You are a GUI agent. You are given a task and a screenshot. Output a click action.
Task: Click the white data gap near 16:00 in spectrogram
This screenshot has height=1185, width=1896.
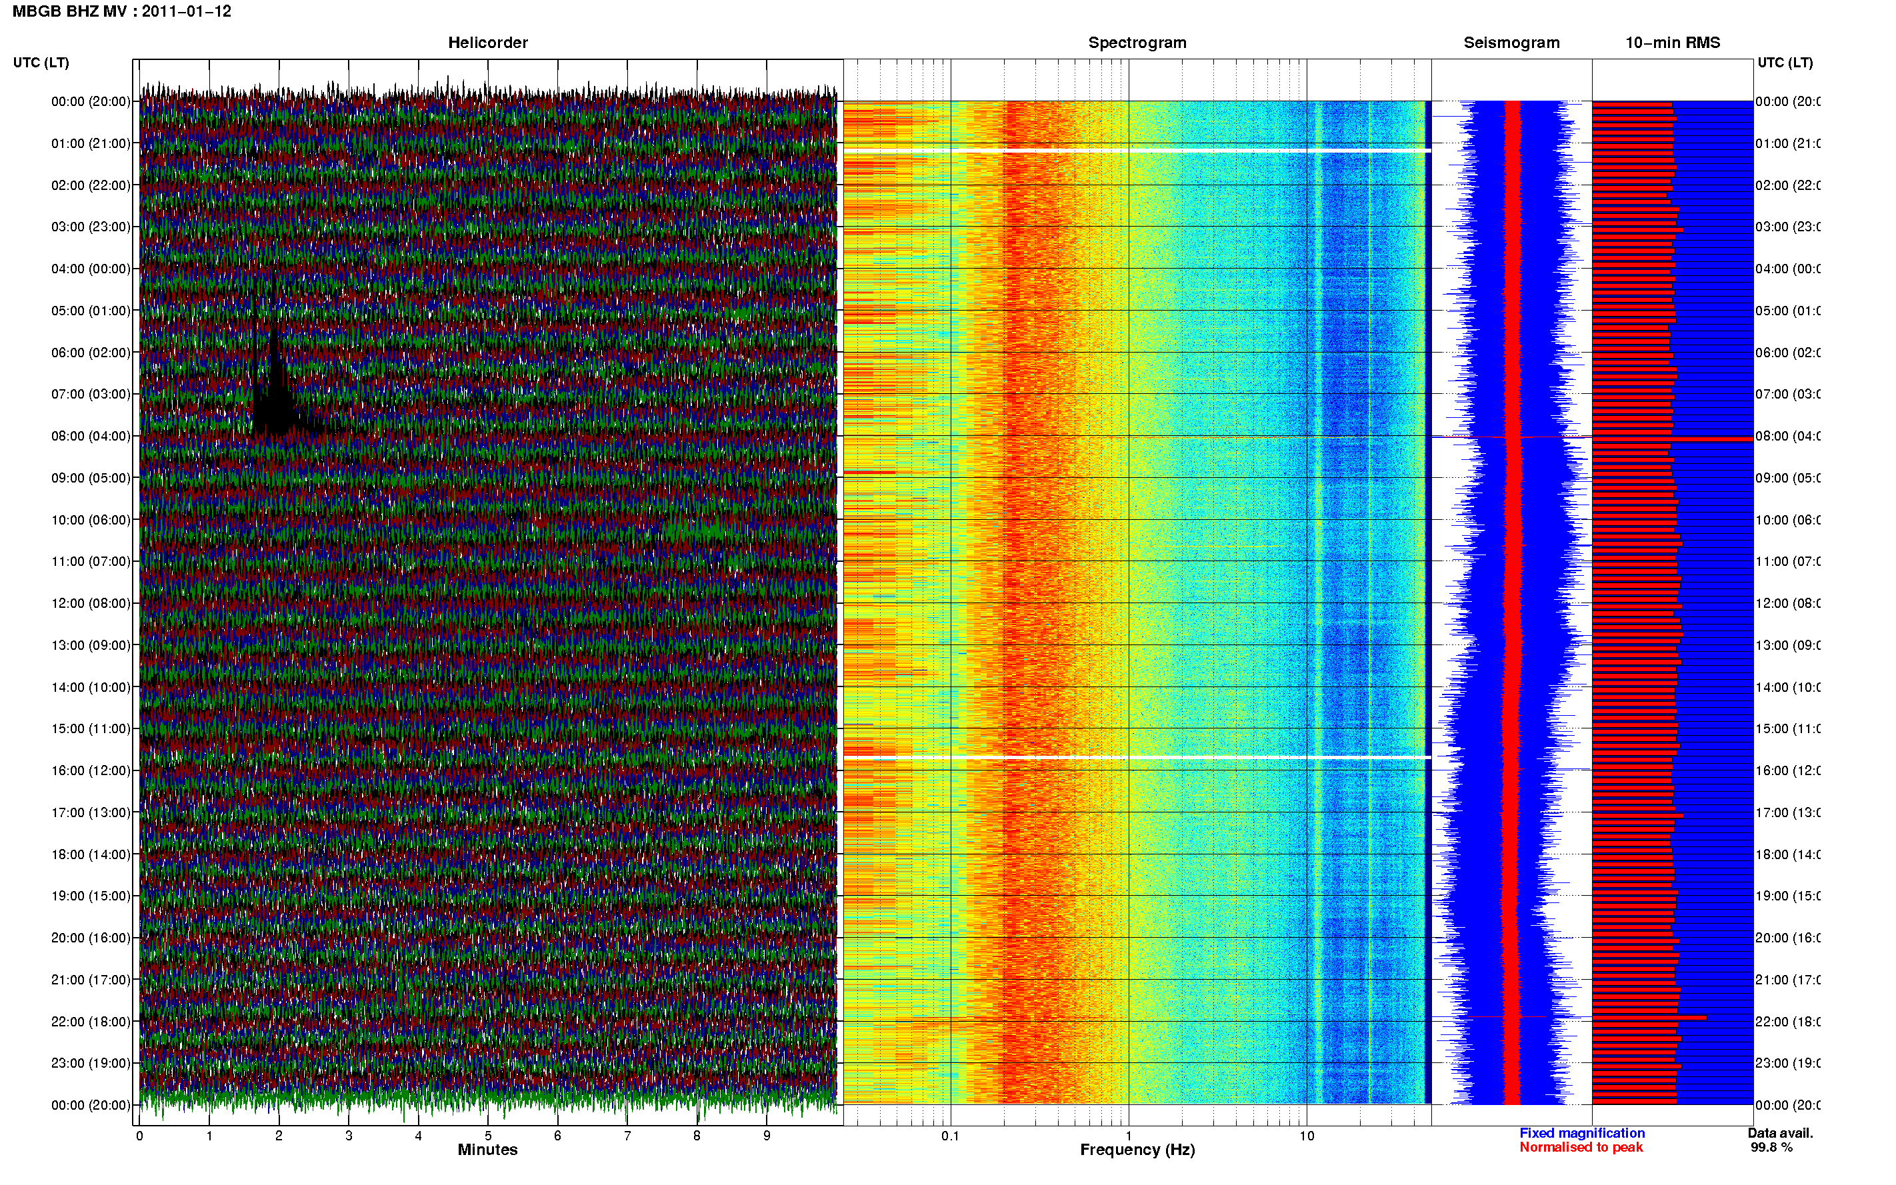[x=1137, y=758]
